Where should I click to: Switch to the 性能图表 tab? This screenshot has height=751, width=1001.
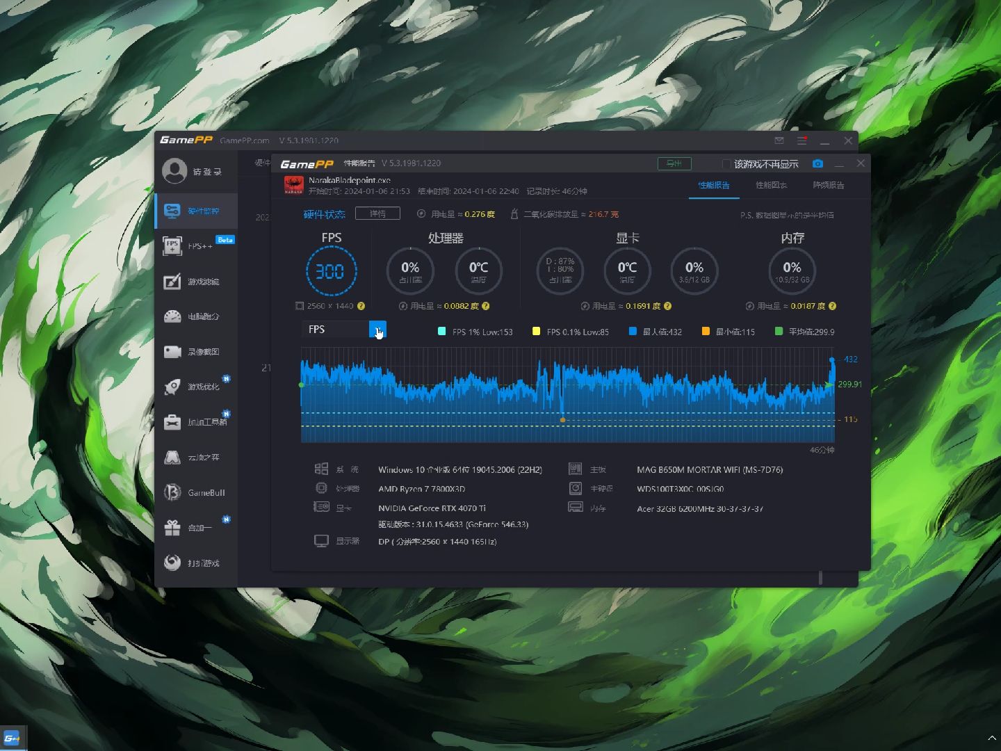[772, 186]
